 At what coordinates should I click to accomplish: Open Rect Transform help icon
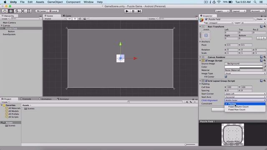click(261, 27)
